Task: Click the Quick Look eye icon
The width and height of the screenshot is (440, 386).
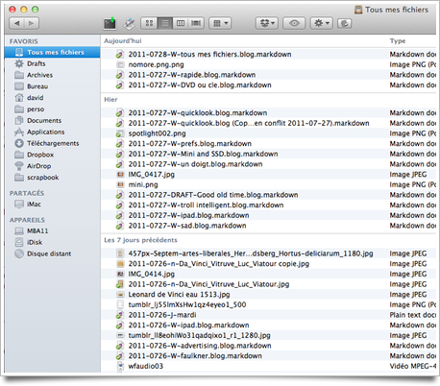Action: pyautogui.click(x=294, y=23)
